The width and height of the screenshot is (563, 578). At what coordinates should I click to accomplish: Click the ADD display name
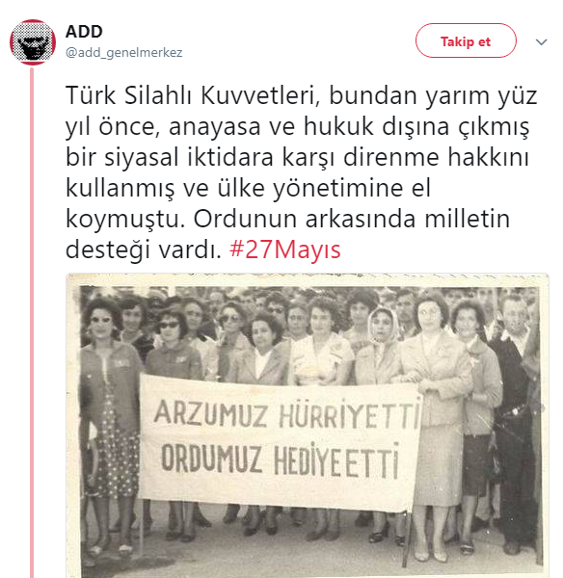pyautogui.click(x=84, y=32)
